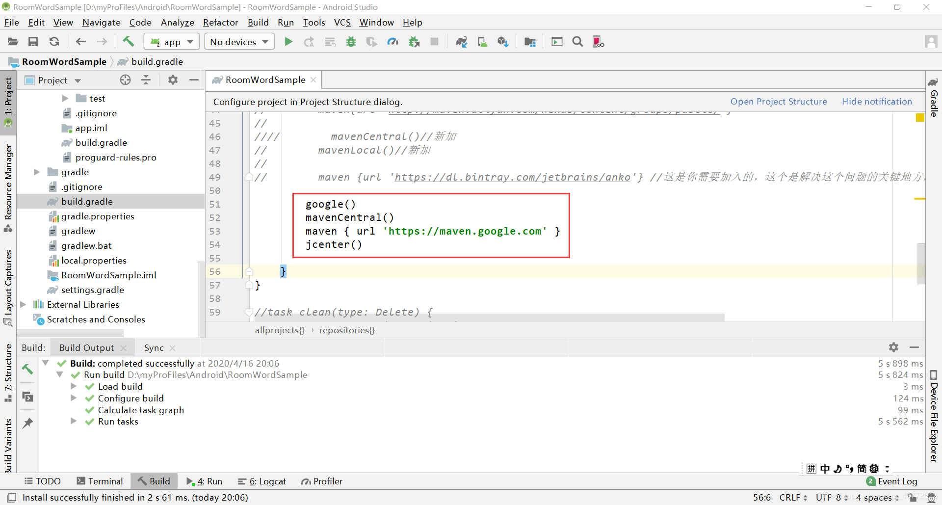Open the app run configuration dropdown
Image resolution: width=942 pixels, height=505 pixels.
172,42
